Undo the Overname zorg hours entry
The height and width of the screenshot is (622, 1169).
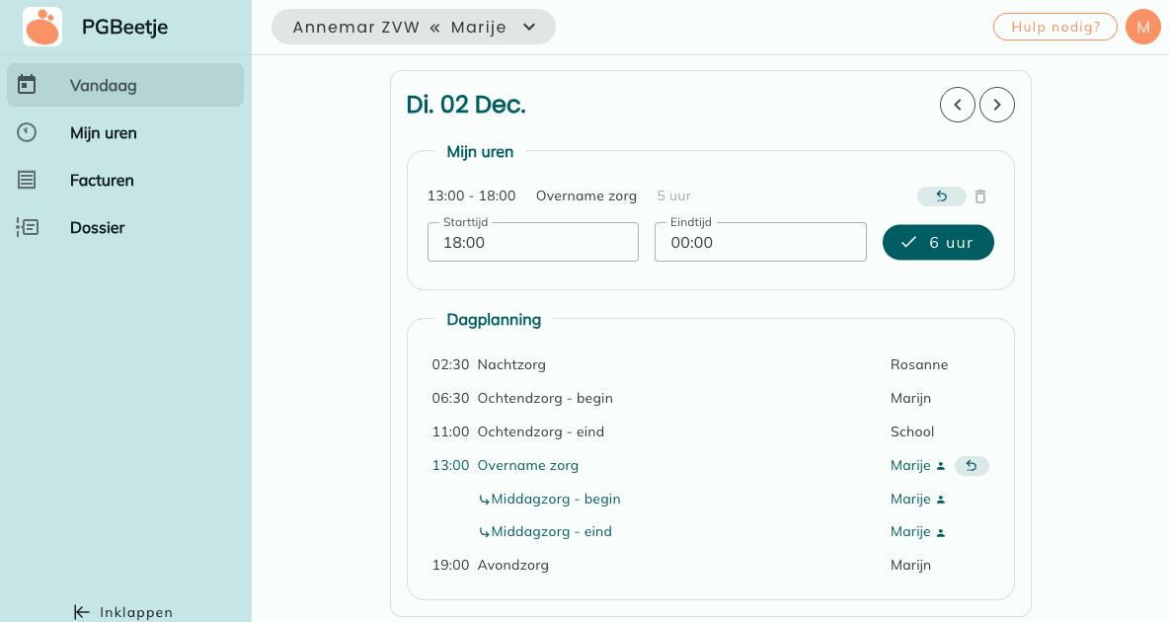(941, 196)
